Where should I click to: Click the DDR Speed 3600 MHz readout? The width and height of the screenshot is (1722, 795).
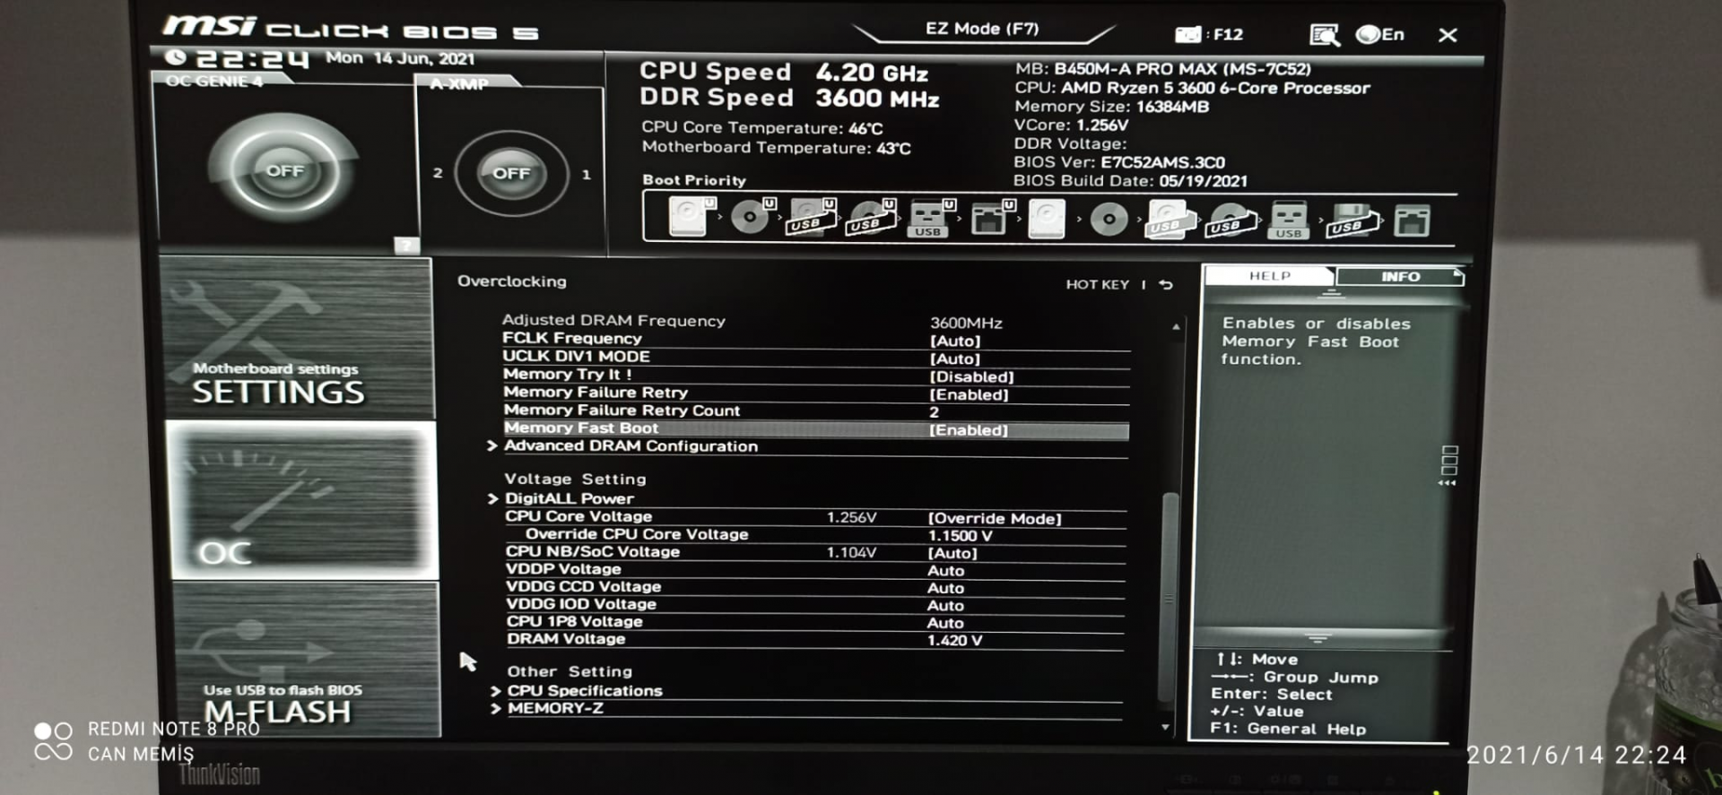click(x=789, y=98)
